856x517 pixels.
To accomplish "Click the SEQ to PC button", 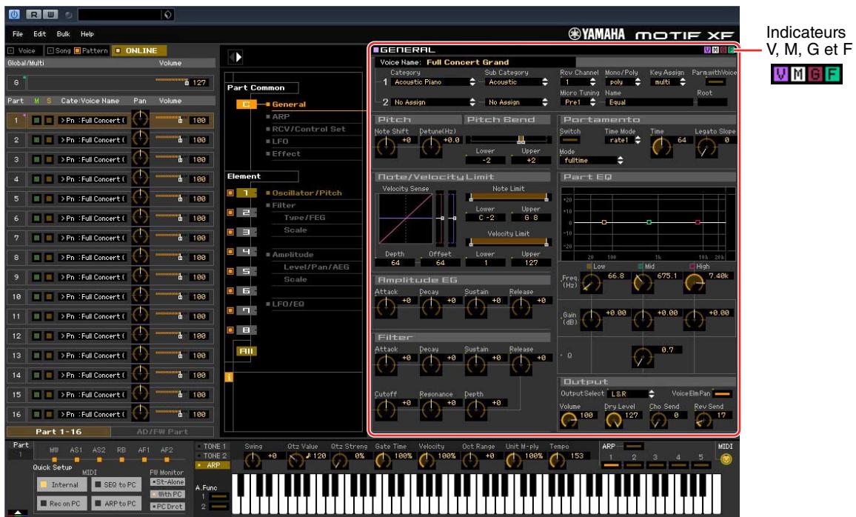I will click(115, 485).
